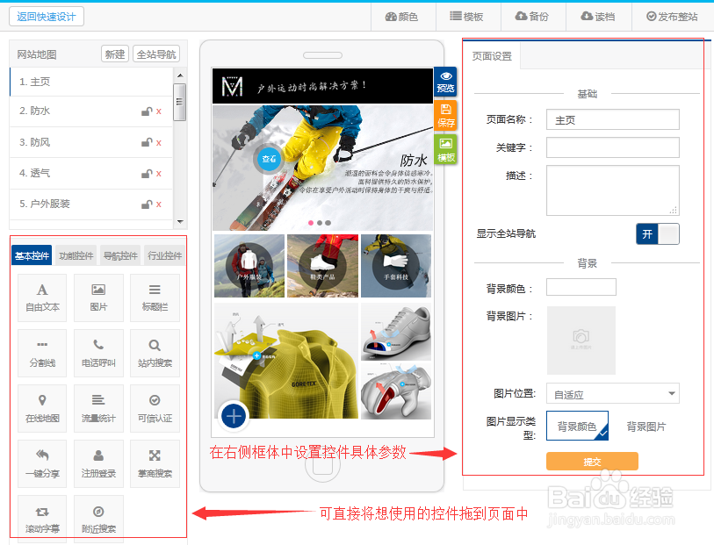Screen dimensions: 714x545
Task: Select 背景颜色 display type option
Action: point(577,426)
